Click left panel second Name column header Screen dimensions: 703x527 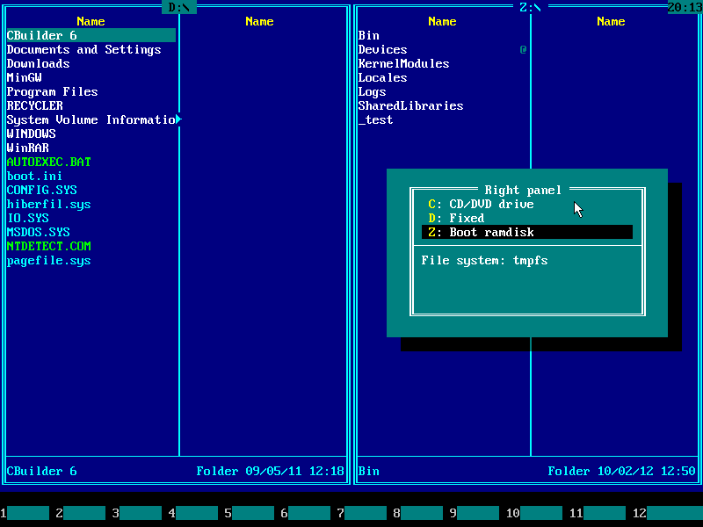pyautogui.click(x=259, y=21)
